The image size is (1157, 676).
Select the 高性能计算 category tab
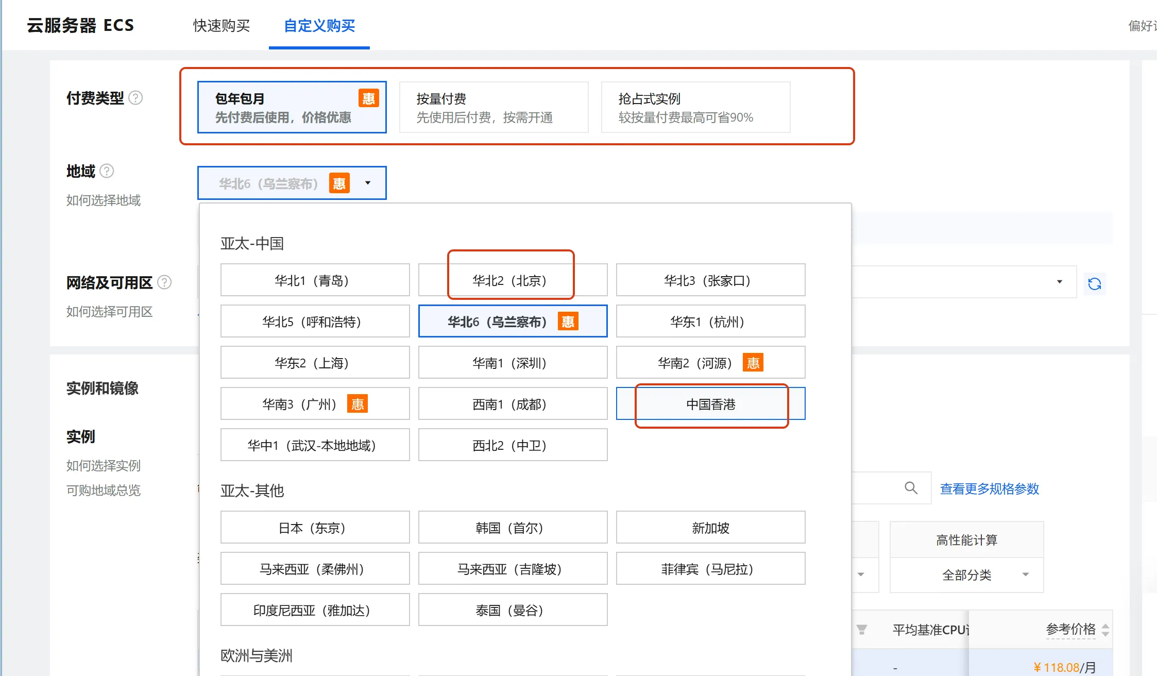[967, 540]
